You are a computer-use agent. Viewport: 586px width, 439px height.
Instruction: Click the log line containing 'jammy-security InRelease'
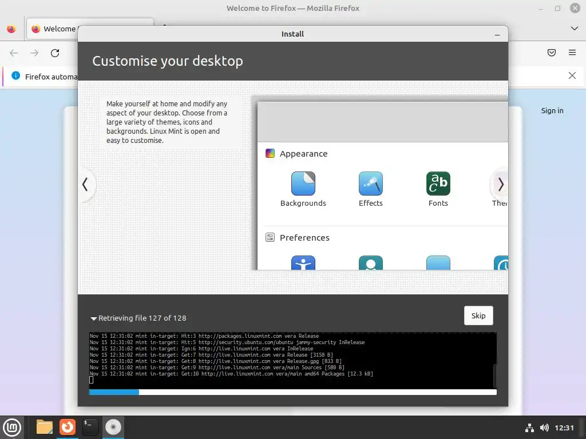227,342
